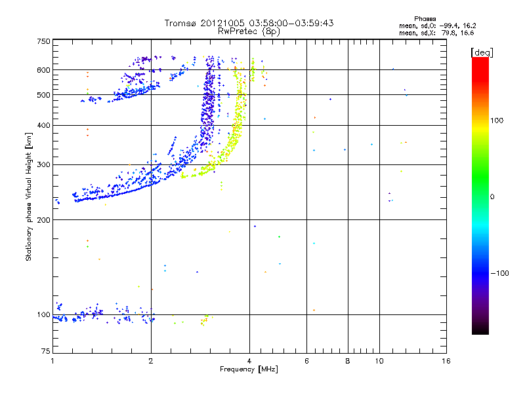This screenshot has width=525, height=393.
Task: Click the y-axis tick label '200'
Action: (x=44, y=220)
